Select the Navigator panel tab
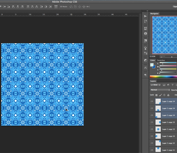 tap(154, 14)
